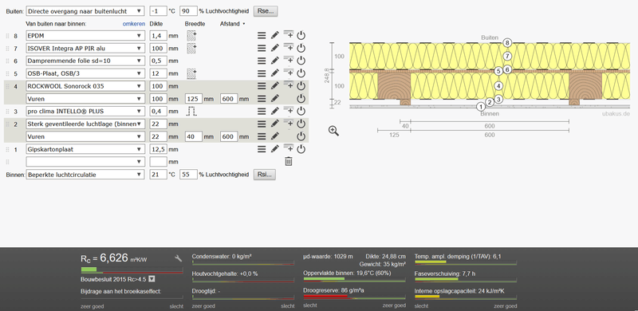Click the Oppervlakte binnen: 19,6°C text

coord(347,274)
